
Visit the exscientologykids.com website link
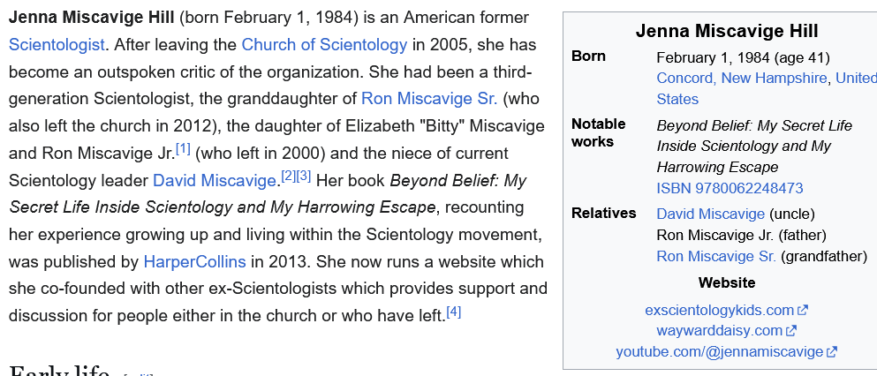pyautogui.click(x=719, y=310)
